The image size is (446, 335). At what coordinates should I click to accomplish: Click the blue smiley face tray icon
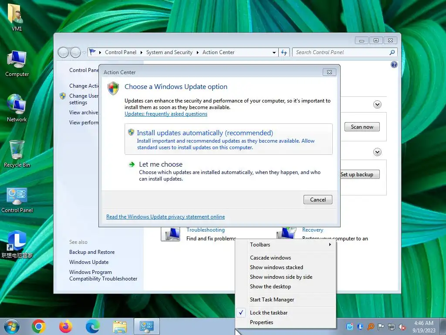coord(350,327)
